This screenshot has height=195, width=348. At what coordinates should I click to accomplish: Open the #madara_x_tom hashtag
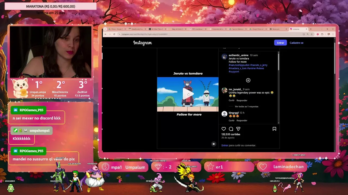(x=238, y=68)
